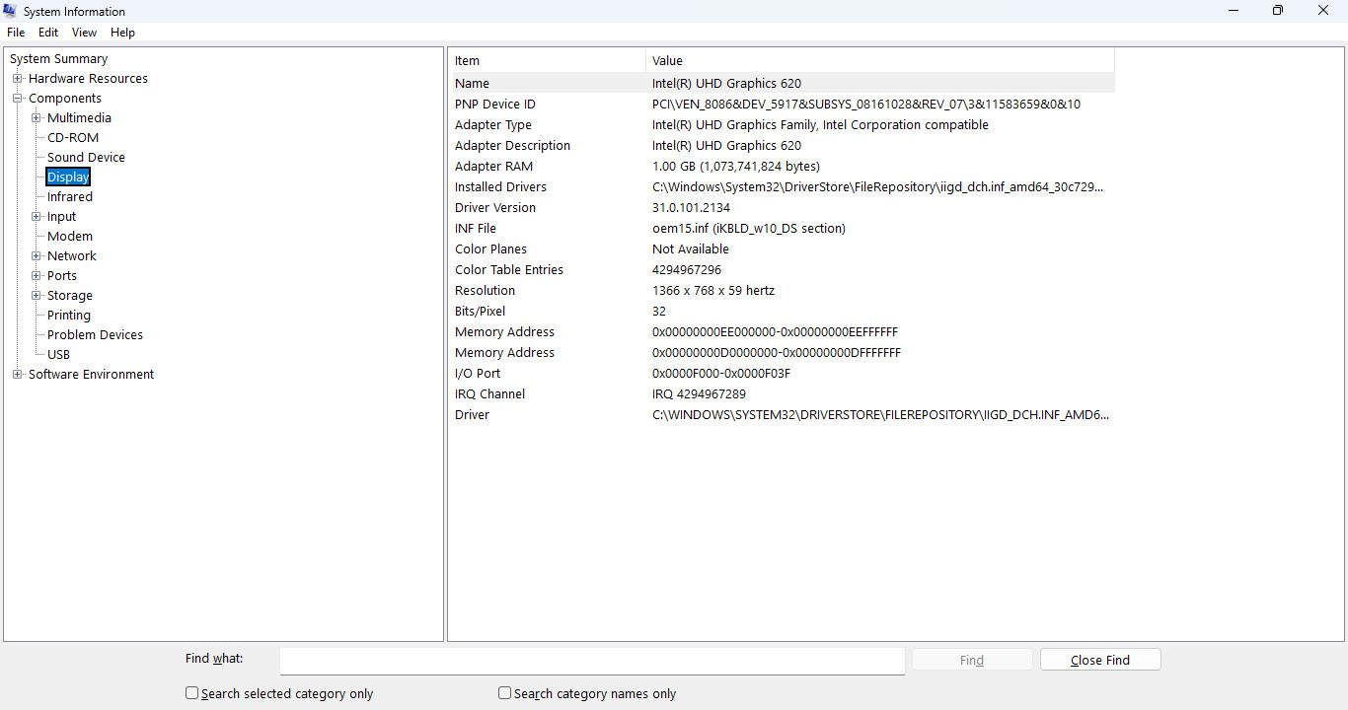Select Hardware Resources tree item

click(x=88, y=79)
